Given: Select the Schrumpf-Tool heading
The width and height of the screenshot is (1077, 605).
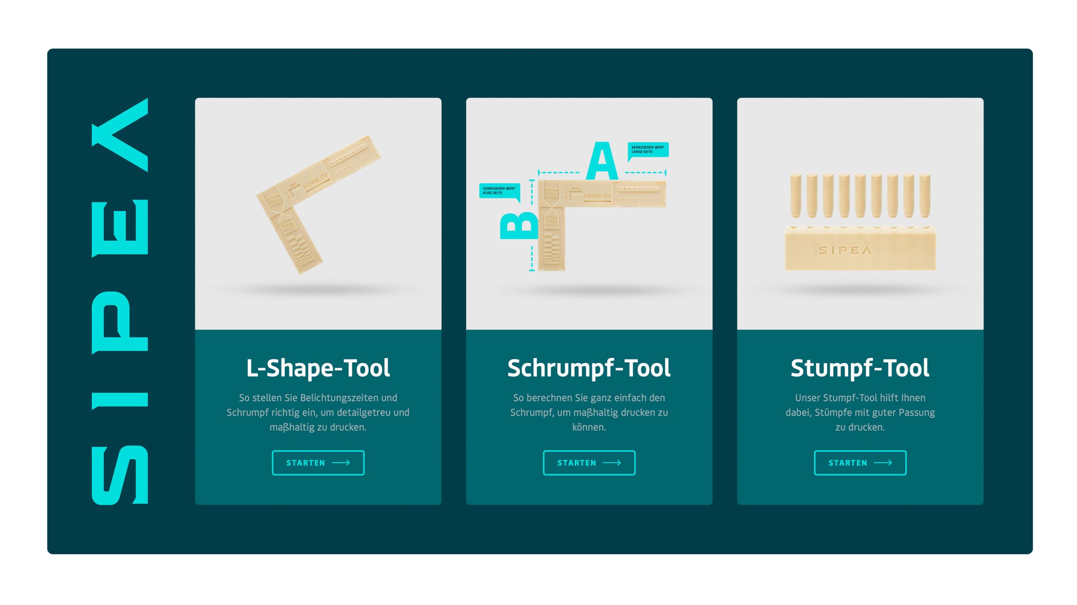Looking at the screenshot, I should [589, 368].
